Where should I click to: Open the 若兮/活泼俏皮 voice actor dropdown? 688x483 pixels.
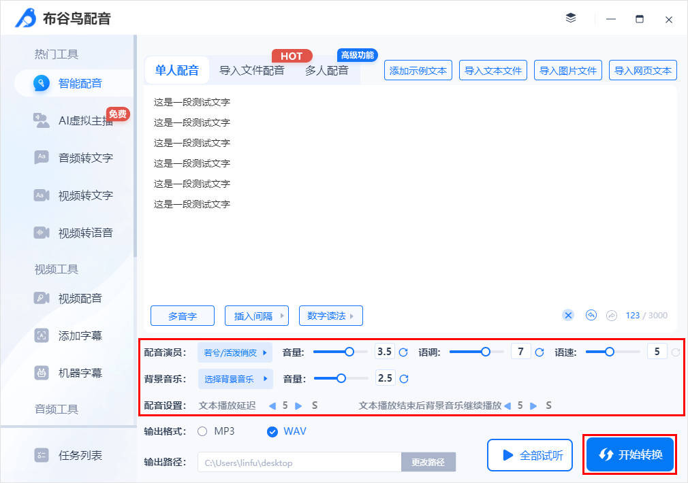tap(235, 352)
